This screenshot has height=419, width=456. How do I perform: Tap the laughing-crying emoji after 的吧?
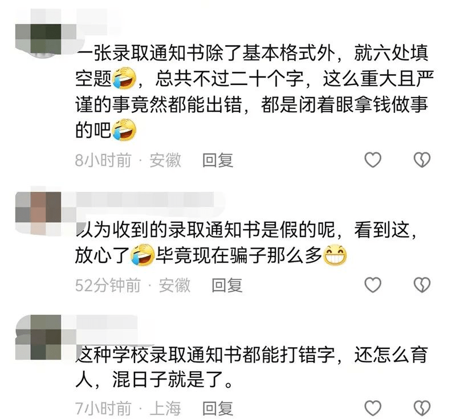124,129
